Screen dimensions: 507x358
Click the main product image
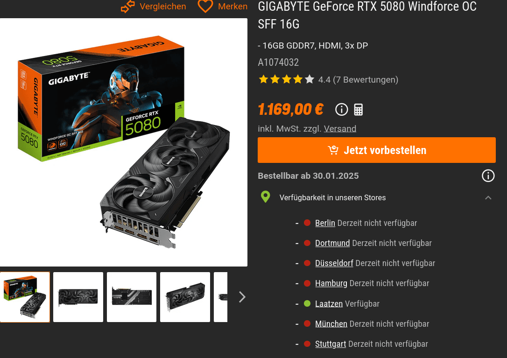tap(124, 142)
